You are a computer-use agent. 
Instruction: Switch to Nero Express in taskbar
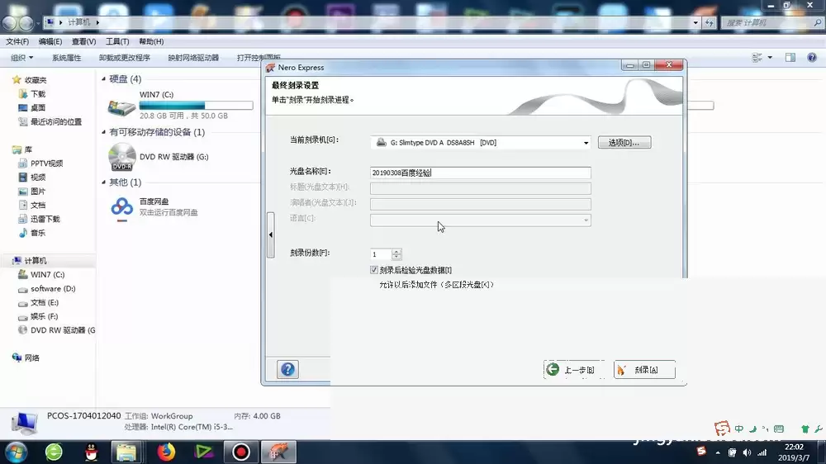pos(278,452)
